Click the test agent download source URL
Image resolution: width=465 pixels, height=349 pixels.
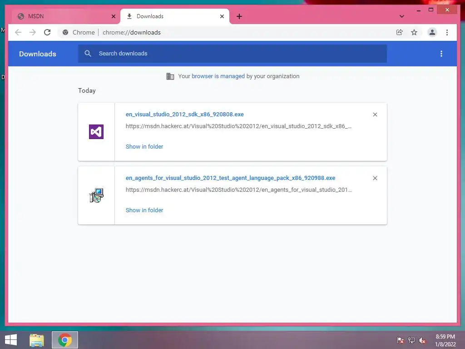239,189
